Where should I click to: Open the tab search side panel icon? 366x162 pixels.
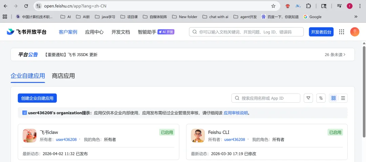[x=324, y=6]
